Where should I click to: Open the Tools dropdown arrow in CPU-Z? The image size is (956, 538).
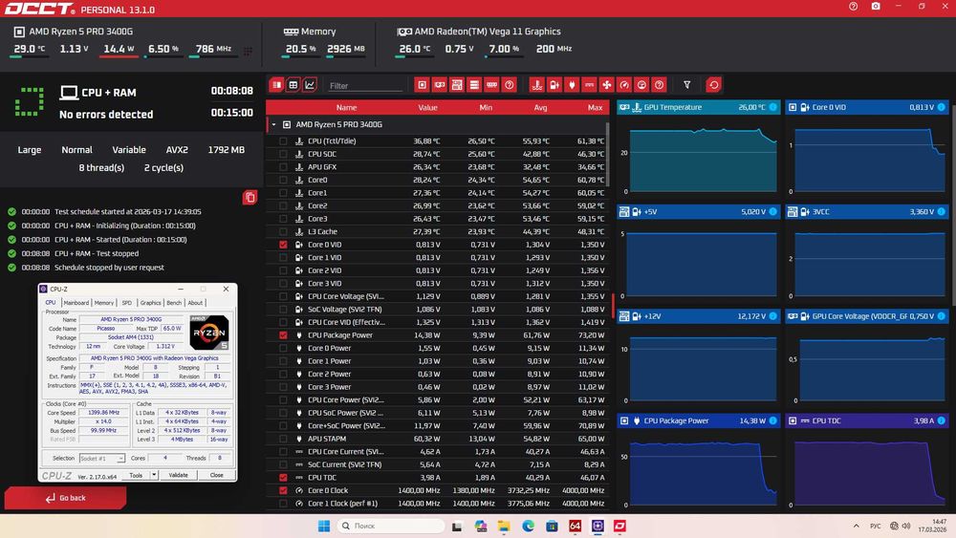click(154, 475)
